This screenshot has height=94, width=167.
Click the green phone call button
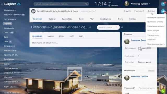click(163, 91)
